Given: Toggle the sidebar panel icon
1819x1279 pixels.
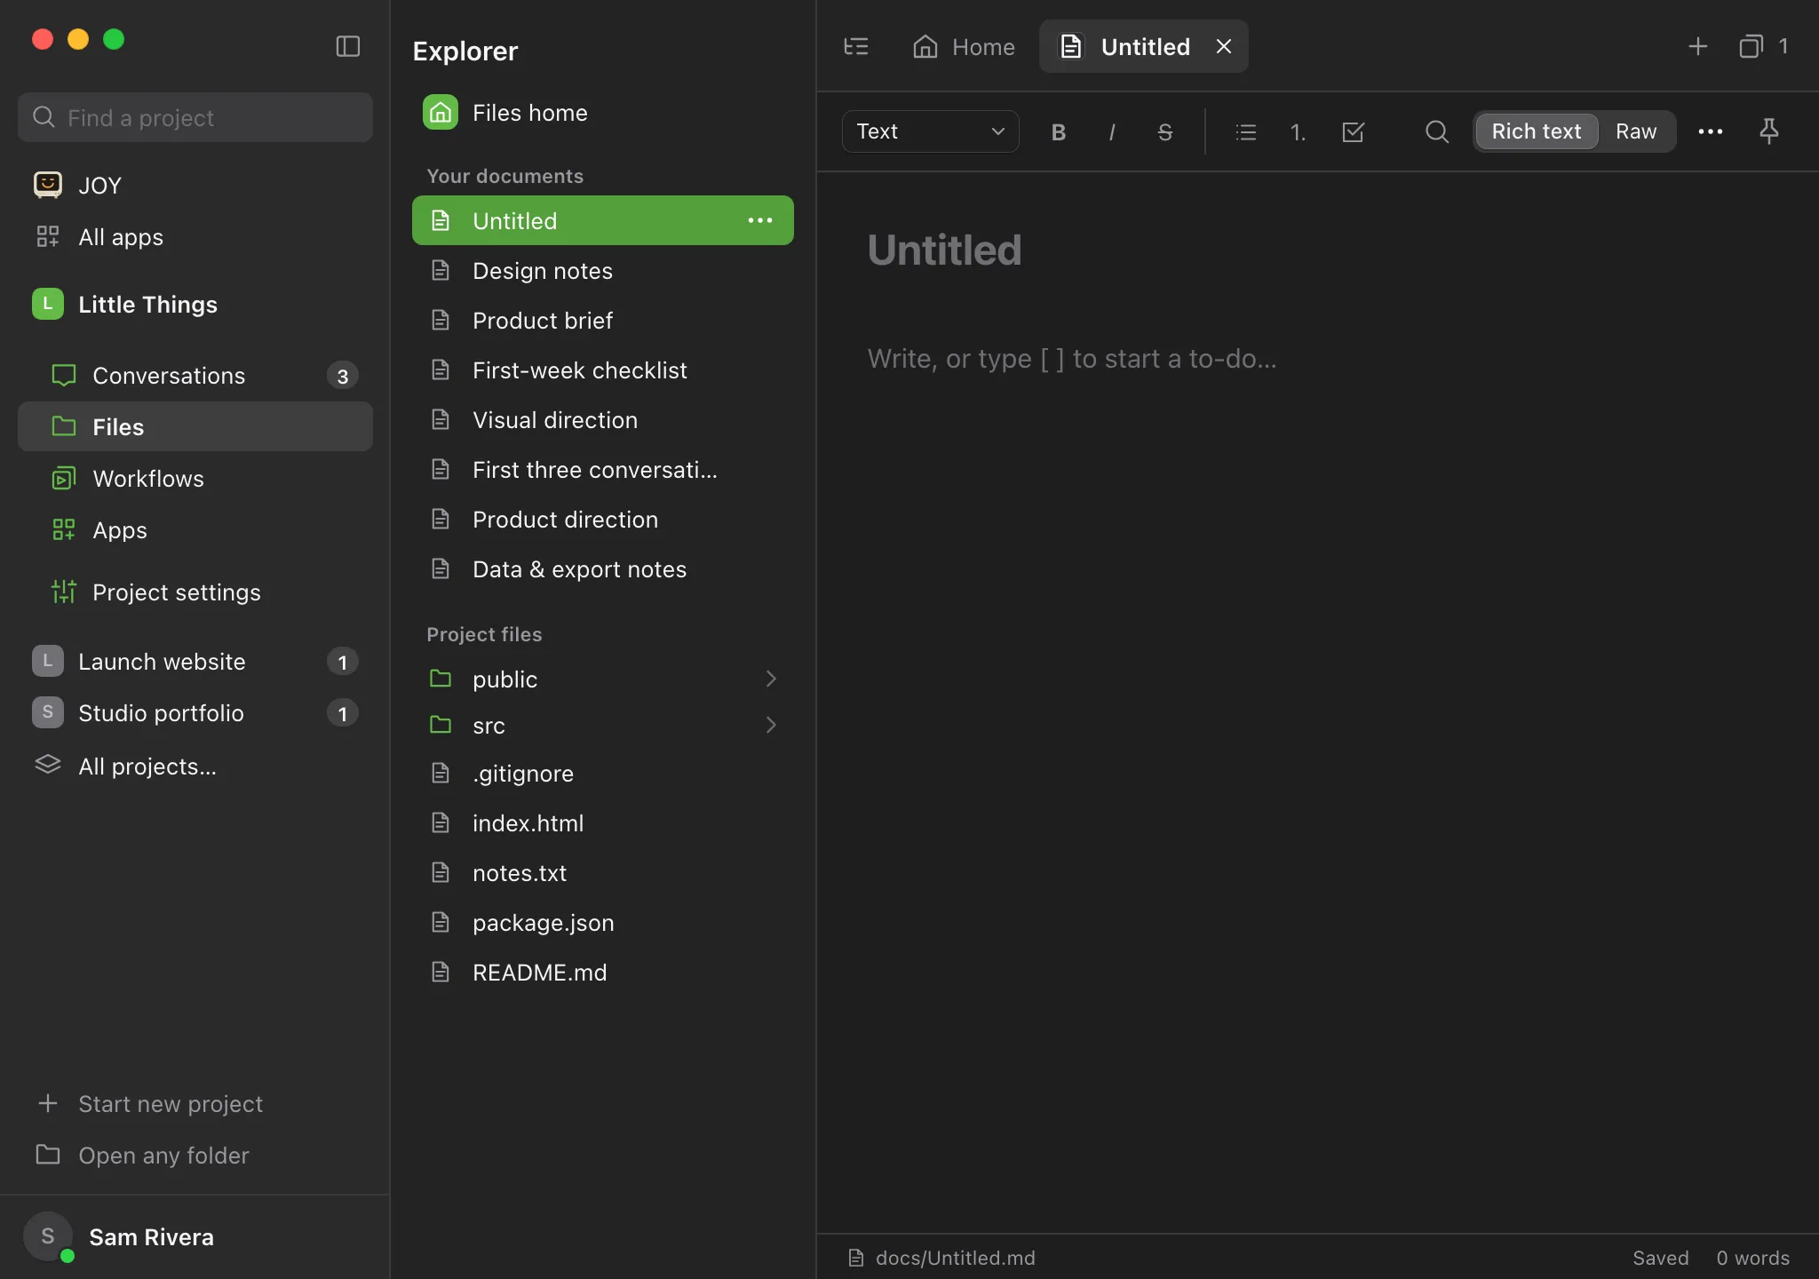Looking at the screenshot, I should (x=348, y=46).
